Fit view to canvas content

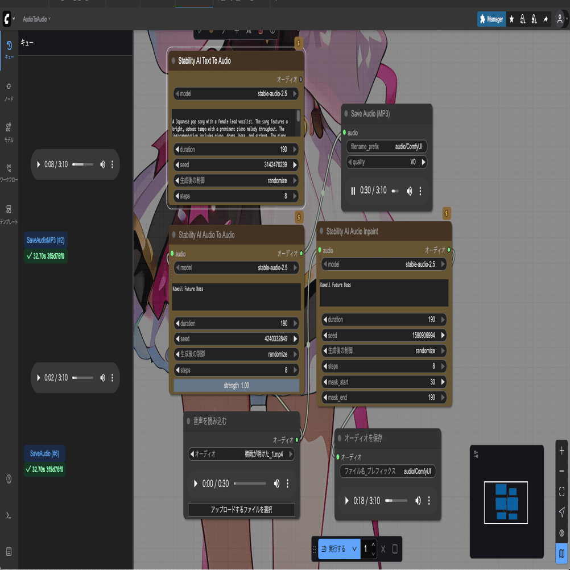pos(561,491)
